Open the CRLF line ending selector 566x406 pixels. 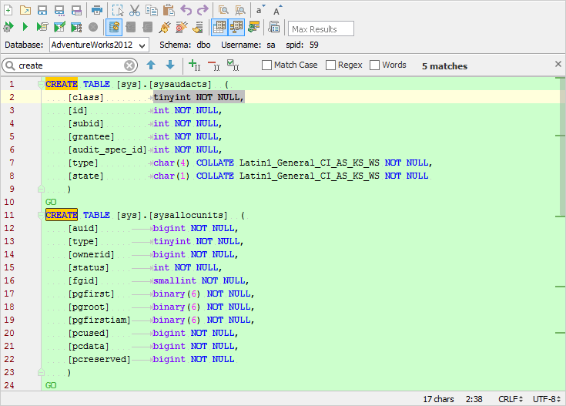pos(511,399)
